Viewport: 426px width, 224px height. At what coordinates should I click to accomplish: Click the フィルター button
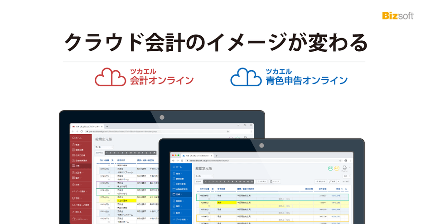click(x=262, y=181)
